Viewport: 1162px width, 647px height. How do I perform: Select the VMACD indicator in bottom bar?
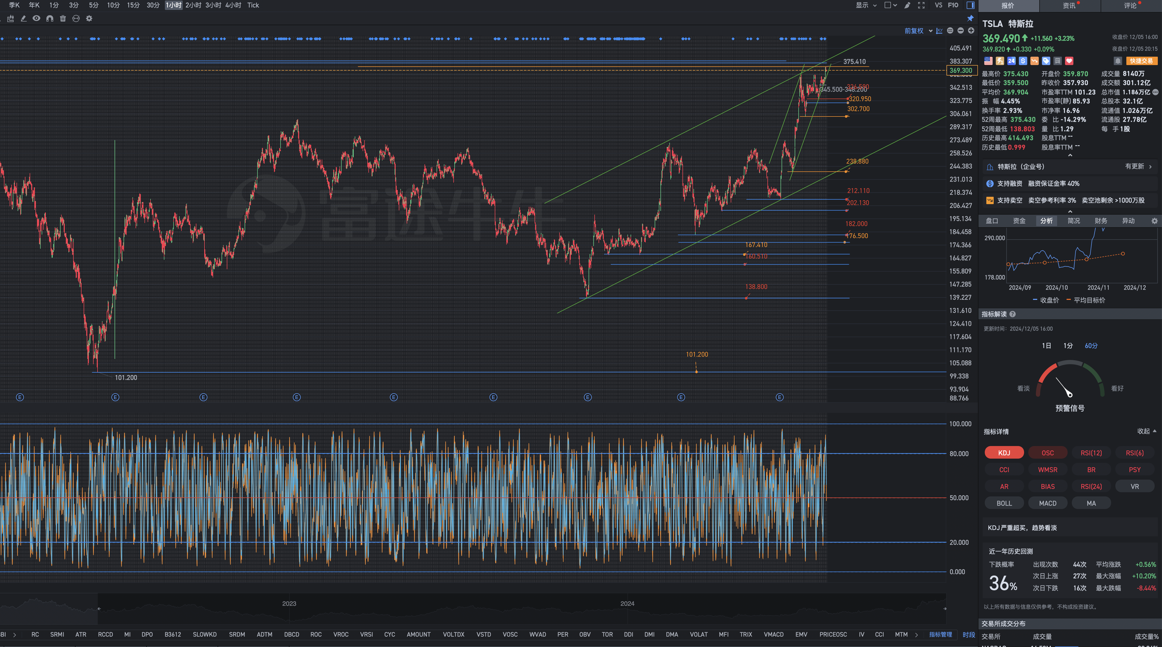pyautogui.click(x=773, y=634)
